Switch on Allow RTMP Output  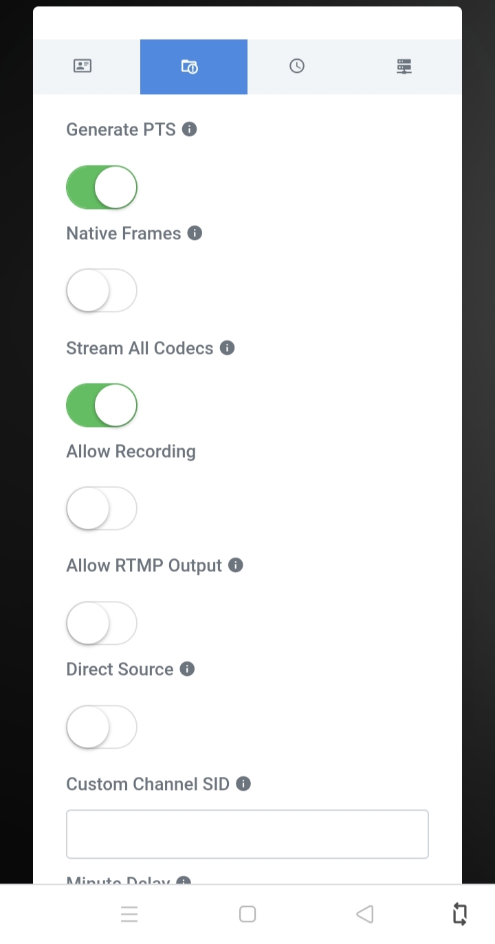(x=102, y=623)
